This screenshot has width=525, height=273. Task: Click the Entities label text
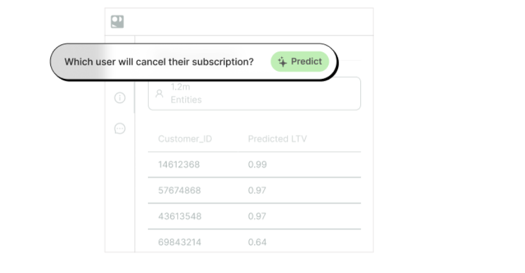coord(186,100)
